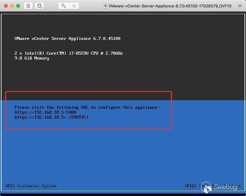The height and width of the screenshot is (196, 246).
Task: Click the VMware-vCenter-Server-Appliance window title text
Action: pos(170,6)
